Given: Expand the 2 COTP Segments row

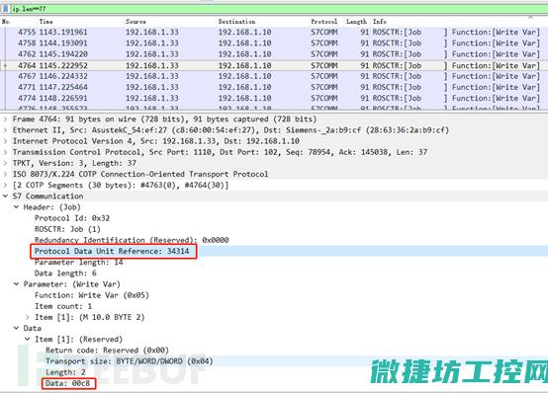Looking at the screenshot, I should tap(5, 186).
